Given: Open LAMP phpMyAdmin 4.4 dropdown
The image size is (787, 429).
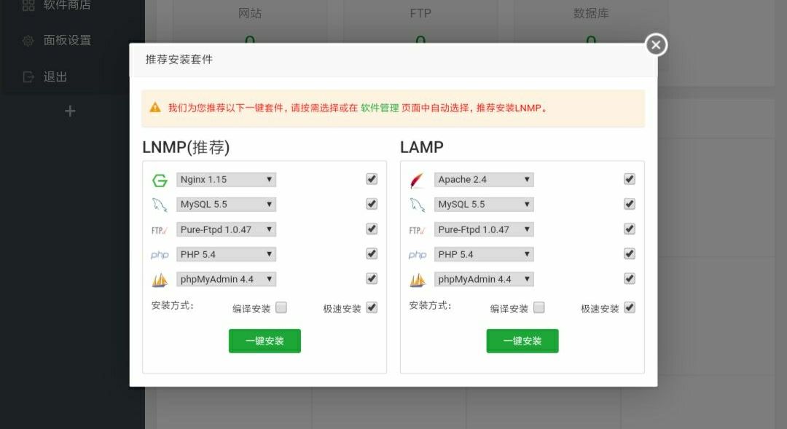Looking at the screenshot, I should click(x=484, y=279).
